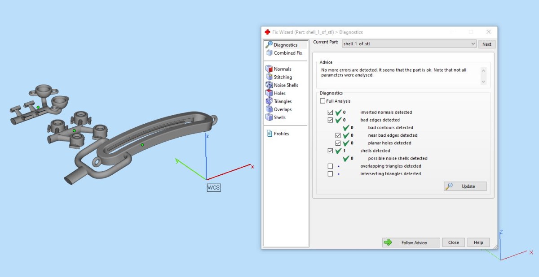Uncheck the inverted normals detected checkbox
This screenshot has width=539, height=277.
(331, 113)
